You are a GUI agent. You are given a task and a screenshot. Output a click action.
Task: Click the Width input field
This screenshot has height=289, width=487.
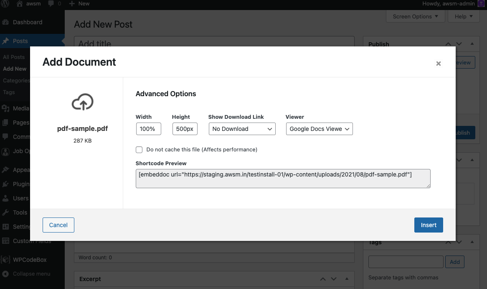click(x=148, y=129)
